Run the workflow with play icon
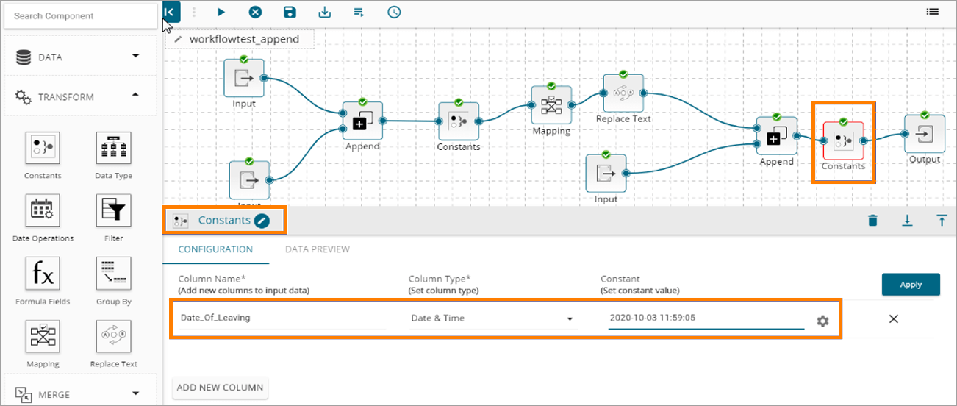The image size is (957, 406). pyautogui.click(x=221, y=12)
